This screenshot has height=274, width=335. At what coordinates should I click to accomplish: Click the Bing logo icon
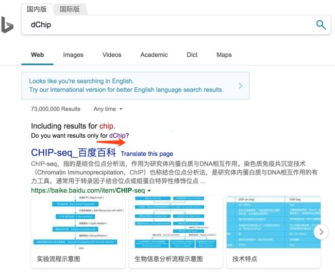click(7, 25)
